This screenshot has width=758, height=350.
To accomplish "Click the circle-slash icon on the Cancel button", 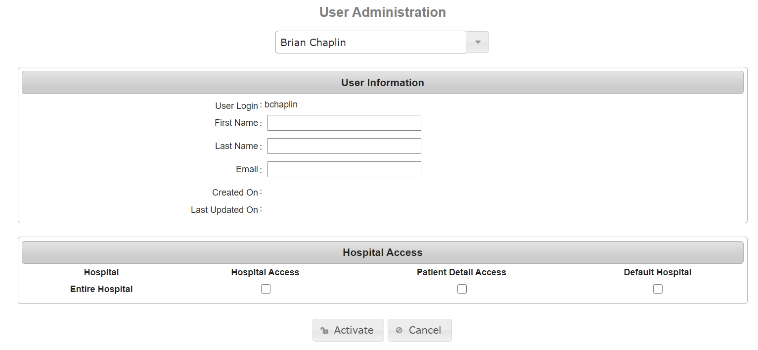I will click(399, 330).
